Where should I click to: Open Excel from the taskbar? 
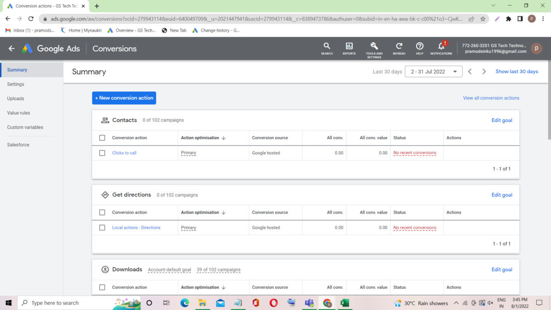[x=345, y=303]
